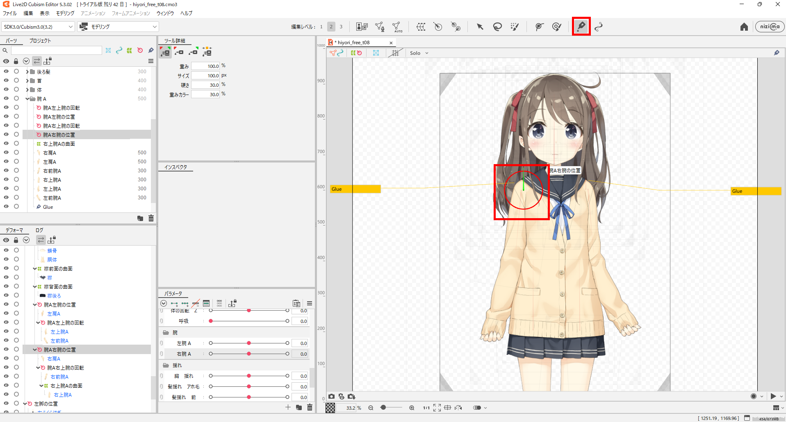Open the automatic mesh generator (AUTO) tool
The image size is (786, 422).
pos(397,27)
